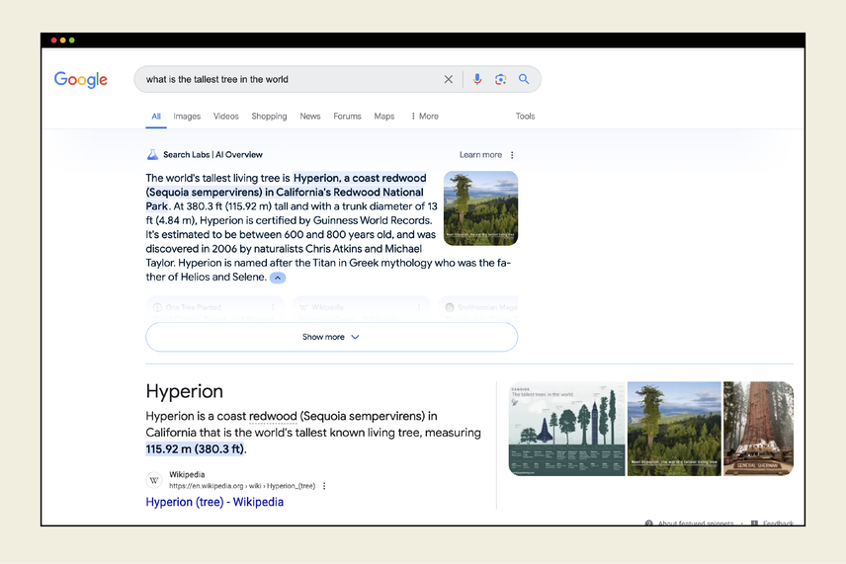
Task: Open the search Tools button
Action: (x=525, y=116)
